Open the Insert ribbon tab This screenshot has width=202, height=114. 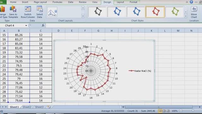click(x=25, y=2)
